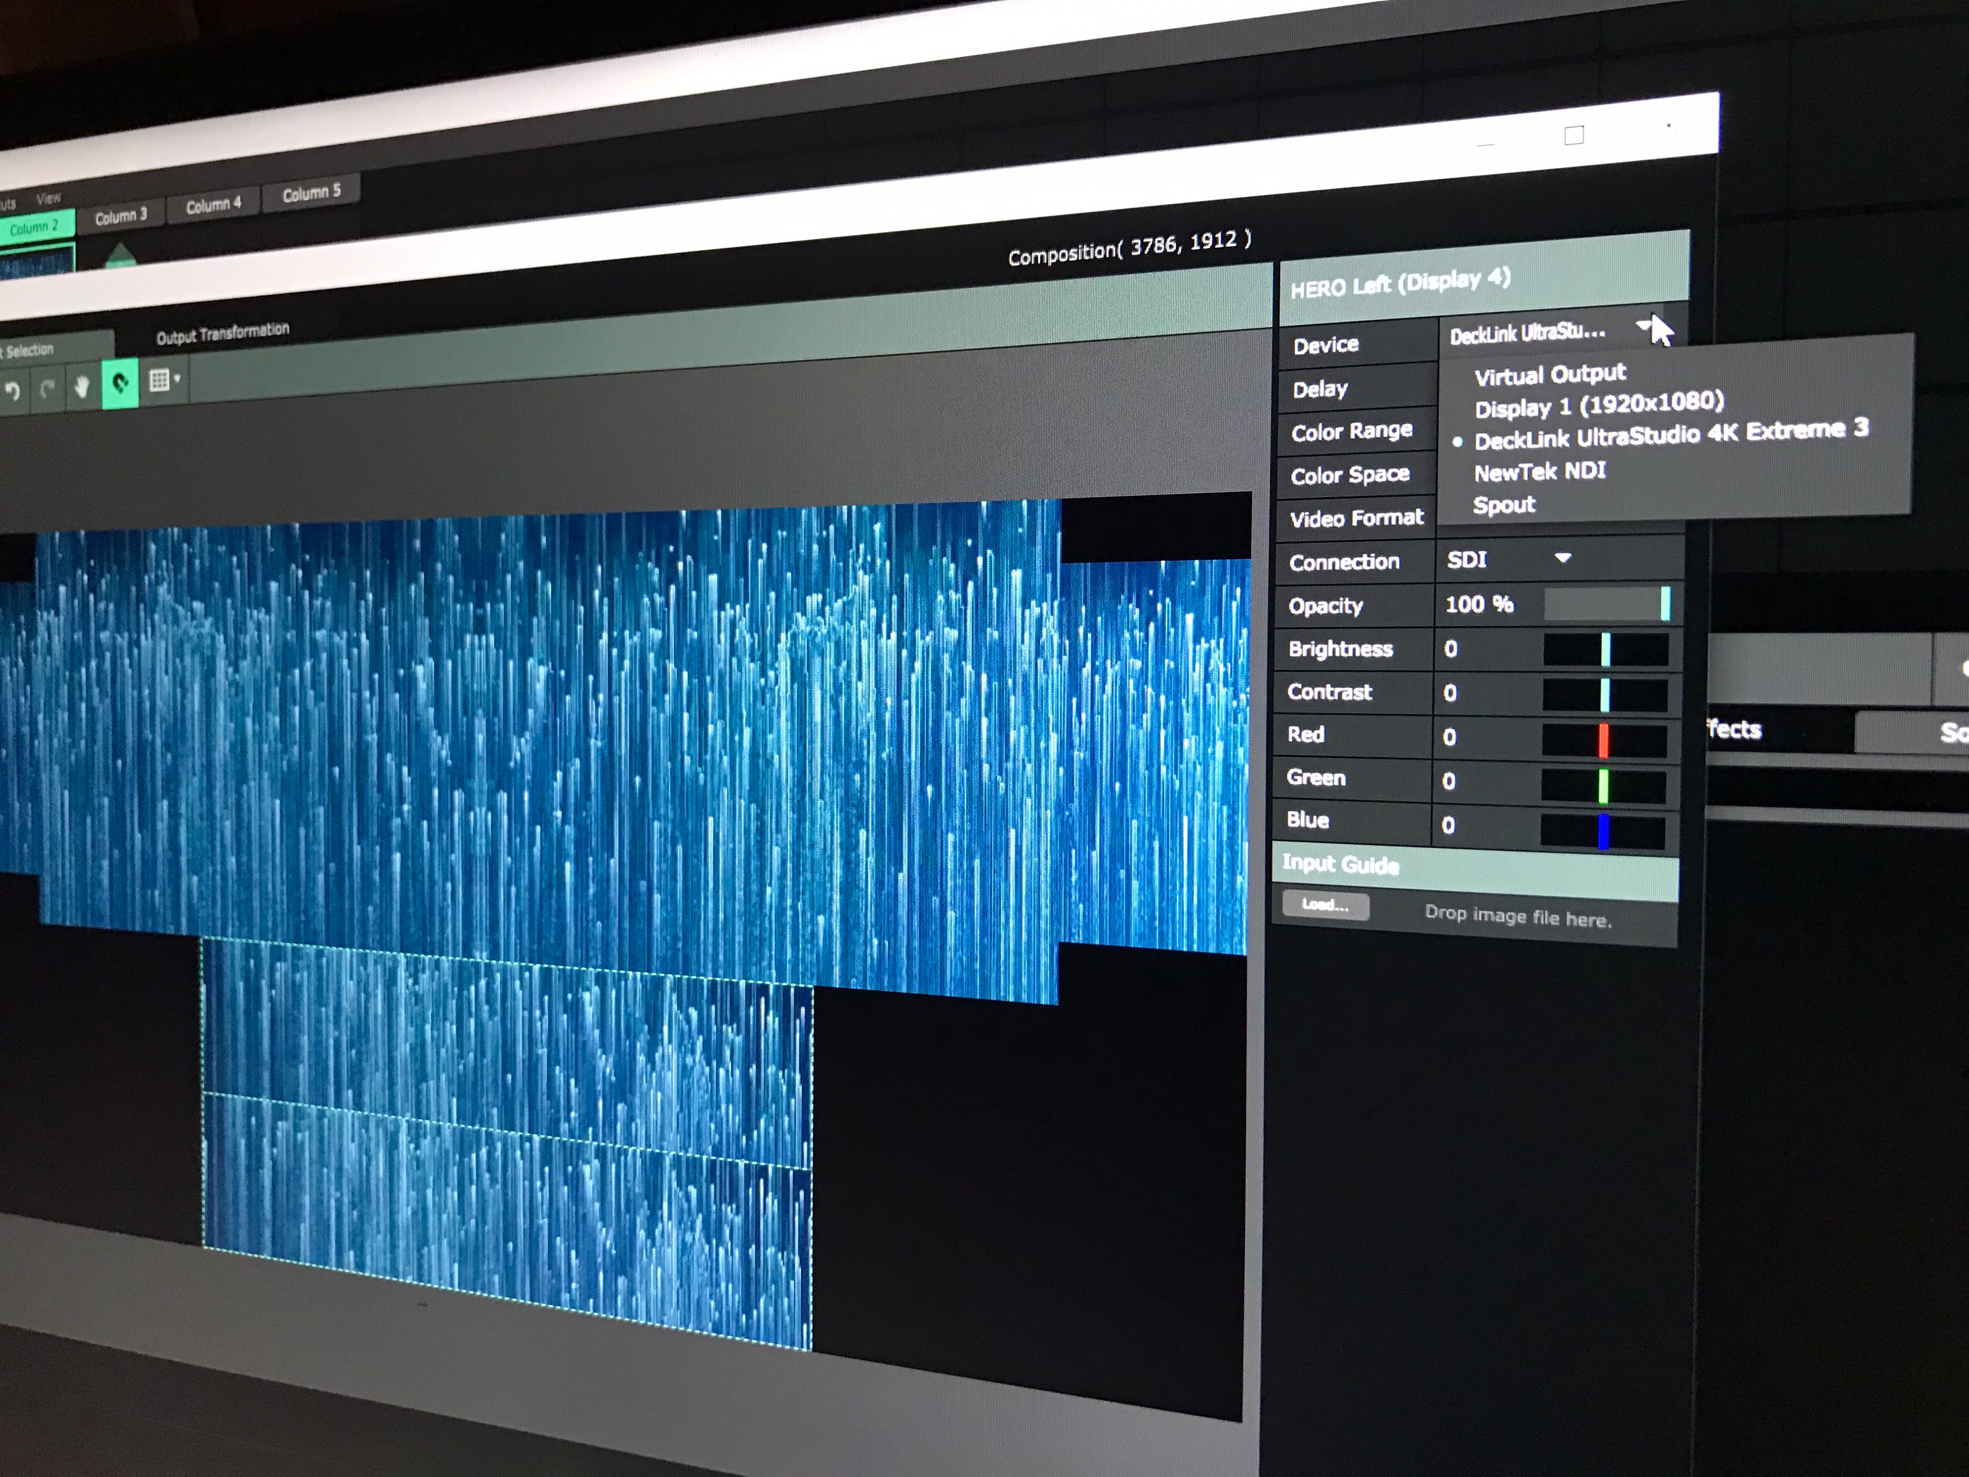Click the redo arrow icon
1969x1477 pixels.
pyautogui.click(x=47, y=388)
